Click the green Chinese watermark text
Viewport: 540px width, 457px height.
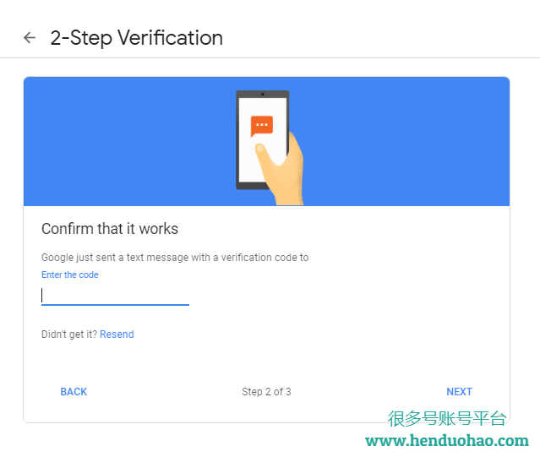tap(447, 418)
